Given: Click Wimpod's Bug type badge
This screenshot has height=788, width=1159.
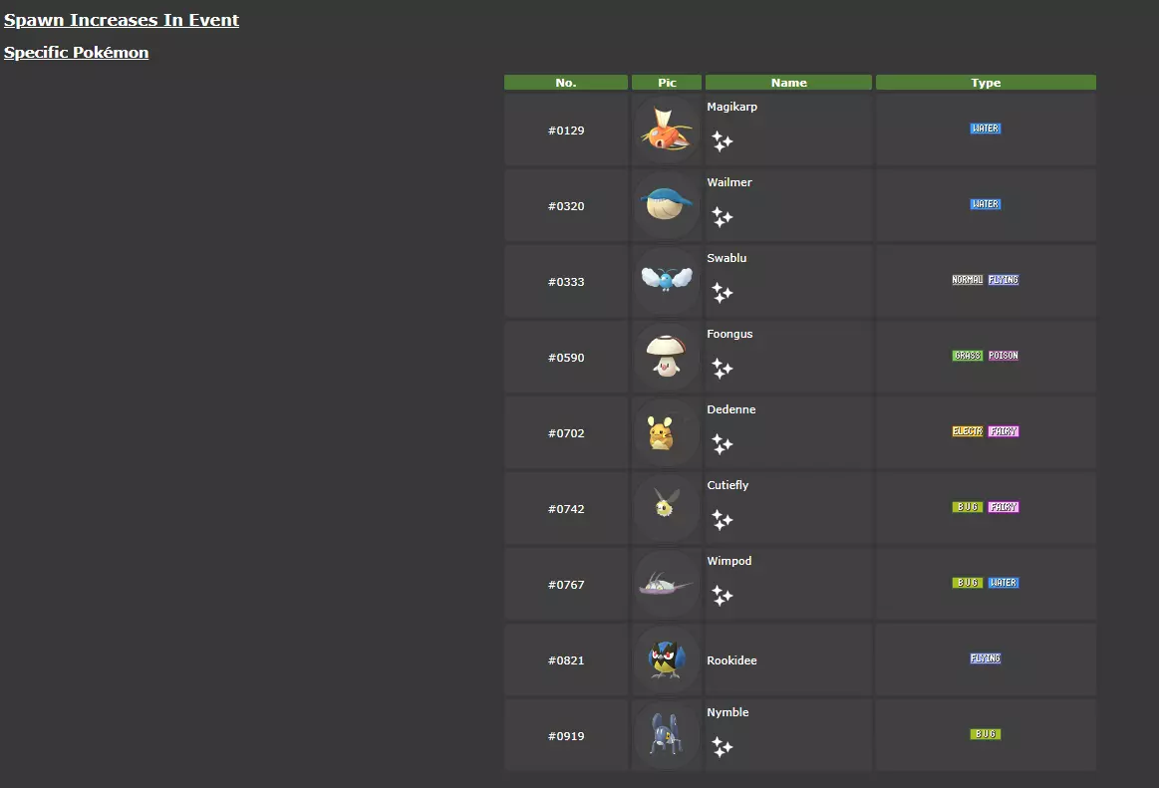Looking at the screenshot, I should point(968,583).
